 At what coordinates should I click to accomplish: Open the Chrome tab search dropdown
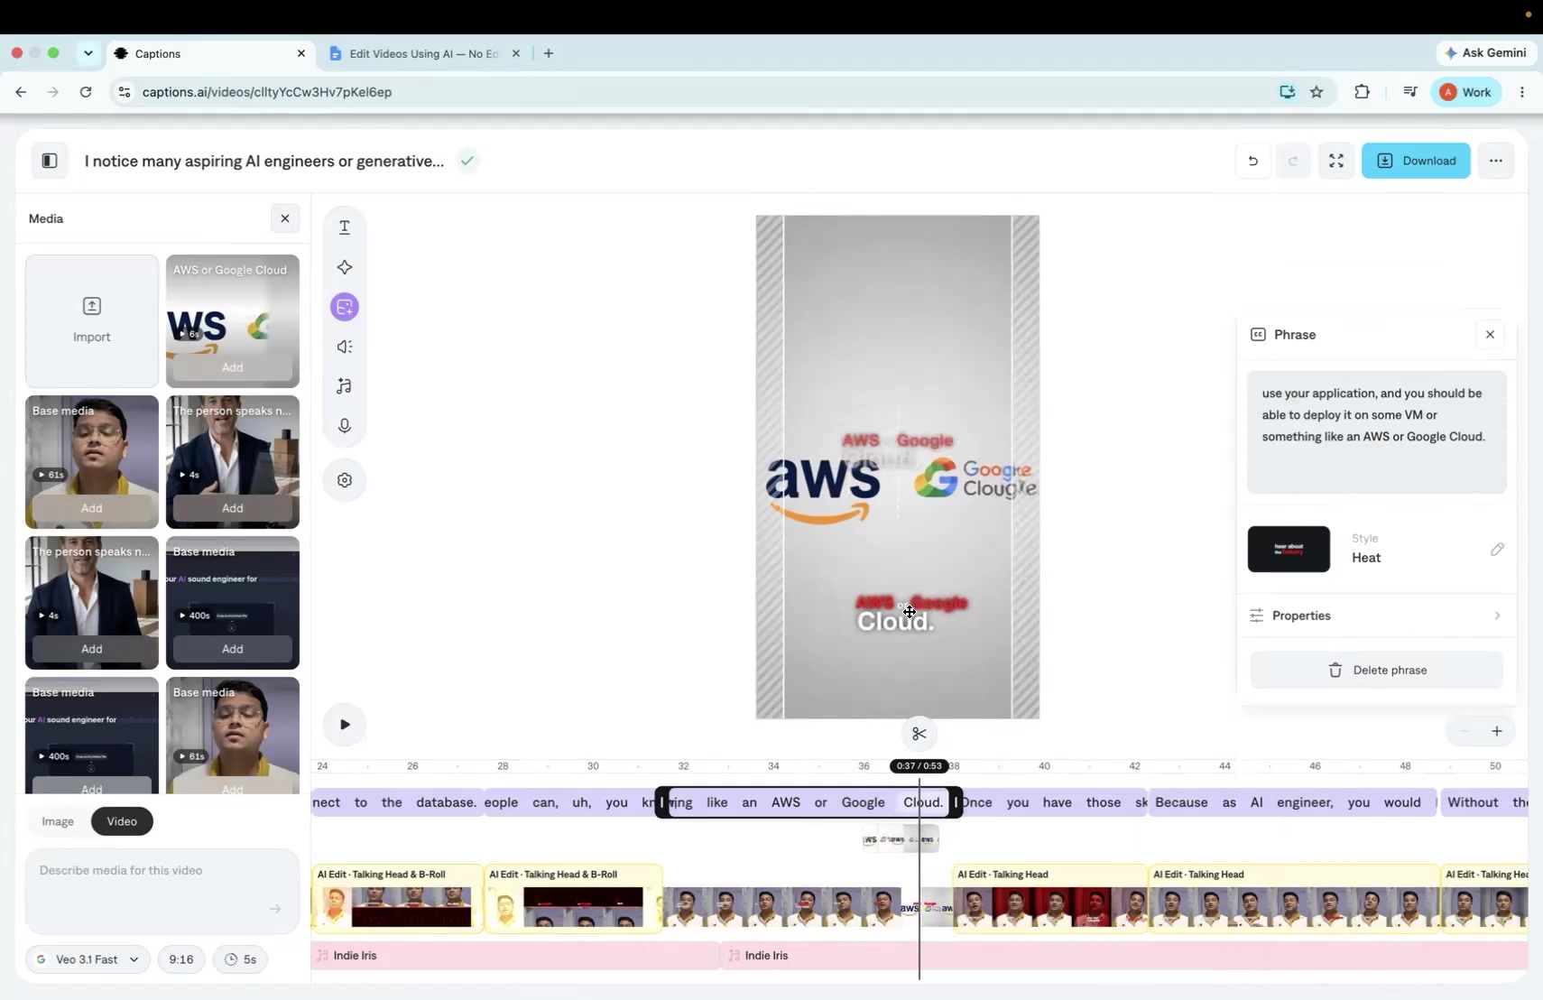pyautogui.click(x=88, y=53)
